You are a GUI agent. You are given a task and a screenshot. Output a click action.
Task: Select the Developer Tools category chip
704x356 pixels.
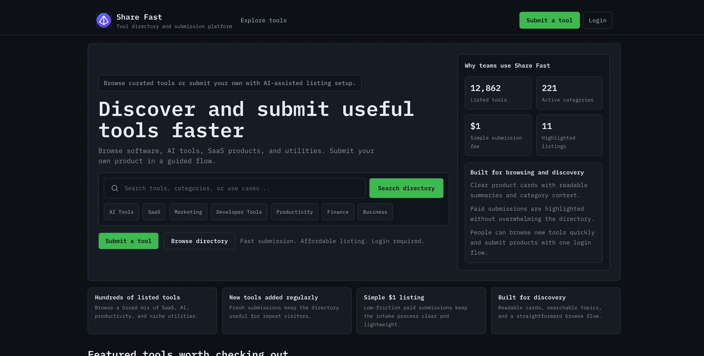[x=239, y=212]
